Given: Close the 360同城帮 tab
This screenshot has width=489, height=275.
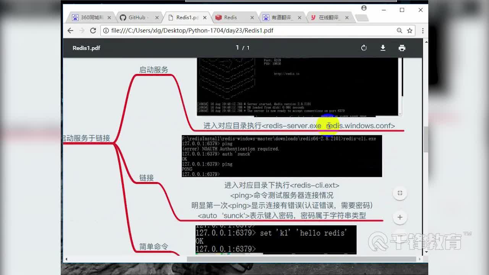Looking at the screenshot, I should pos(110,17).
